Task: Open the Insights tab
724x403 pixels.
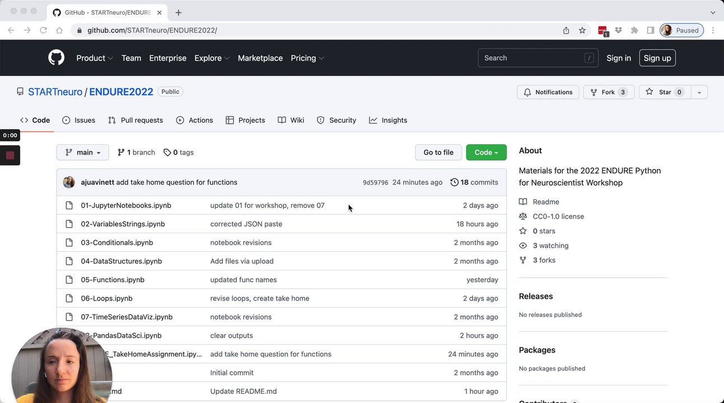Action: pos(388,120)
